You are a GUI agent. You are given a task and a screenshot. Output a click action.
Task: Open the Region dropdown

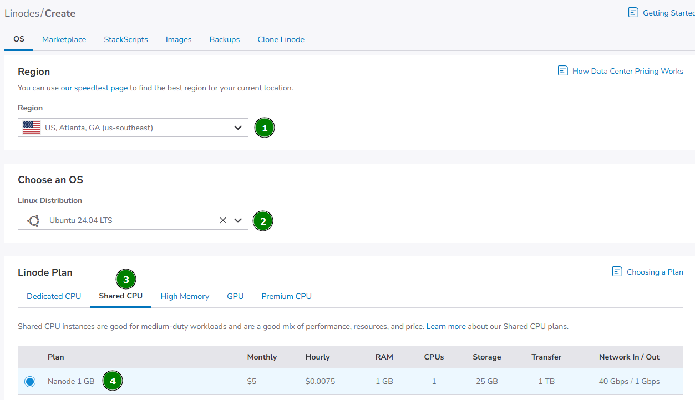[239, 128]
